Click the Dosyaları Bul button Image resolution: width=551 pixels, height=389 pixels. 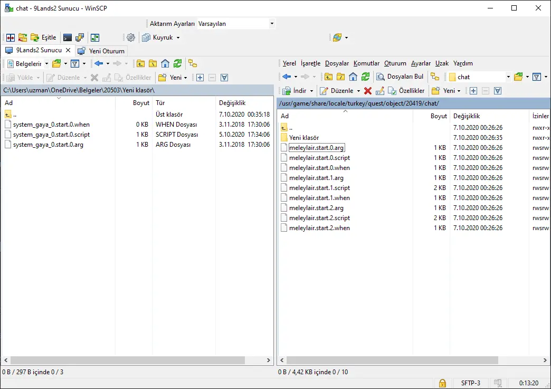click(x=400, y=77)
